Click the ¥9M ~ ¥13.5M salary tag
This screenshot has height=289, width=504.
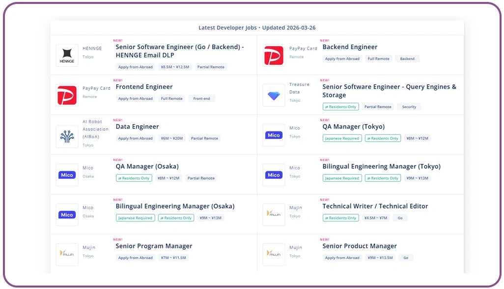[380, 258]
